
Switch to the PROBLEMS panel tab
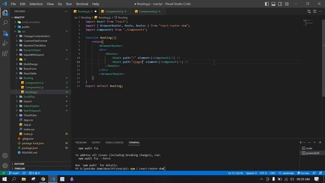tap(81, 142)
